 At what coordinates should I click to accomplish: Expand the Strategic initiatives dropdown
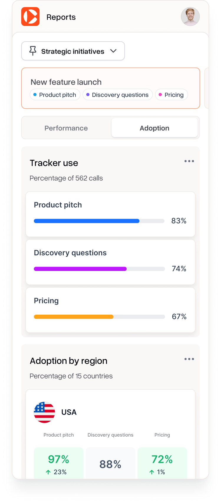73,51
